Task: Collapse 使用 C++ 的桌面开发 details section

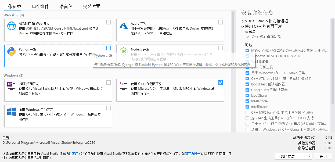Action: point(243,26)
